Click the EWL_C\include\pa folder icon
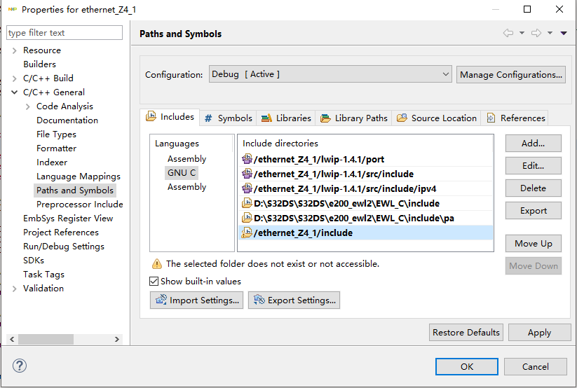Image resolution: width=577 pixels, height=388 pixels. pos(247,218)
